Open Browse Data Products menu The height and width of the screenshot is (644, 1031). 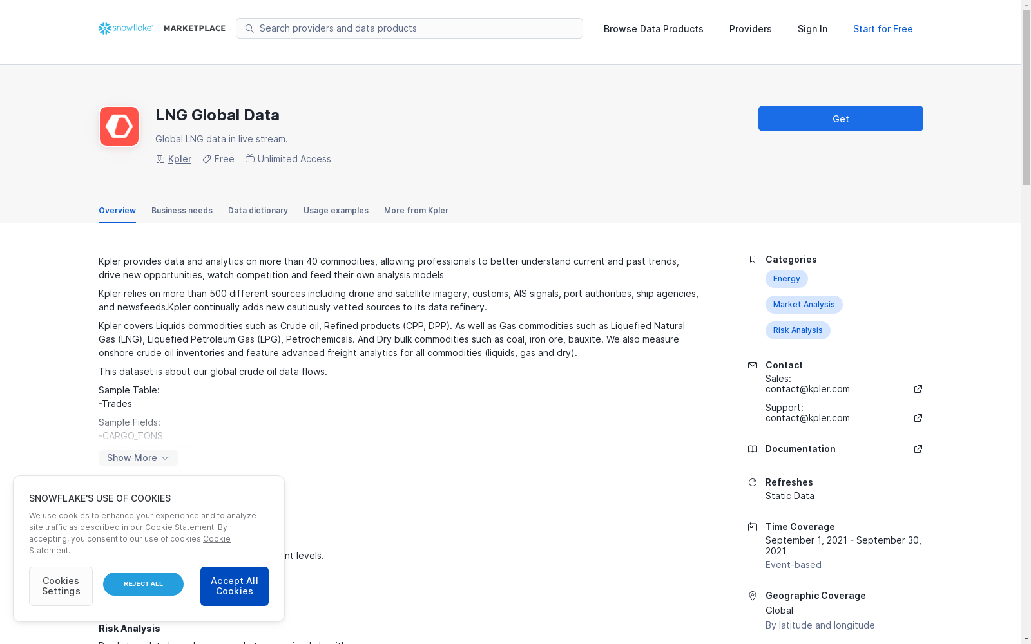pos(653,29)
